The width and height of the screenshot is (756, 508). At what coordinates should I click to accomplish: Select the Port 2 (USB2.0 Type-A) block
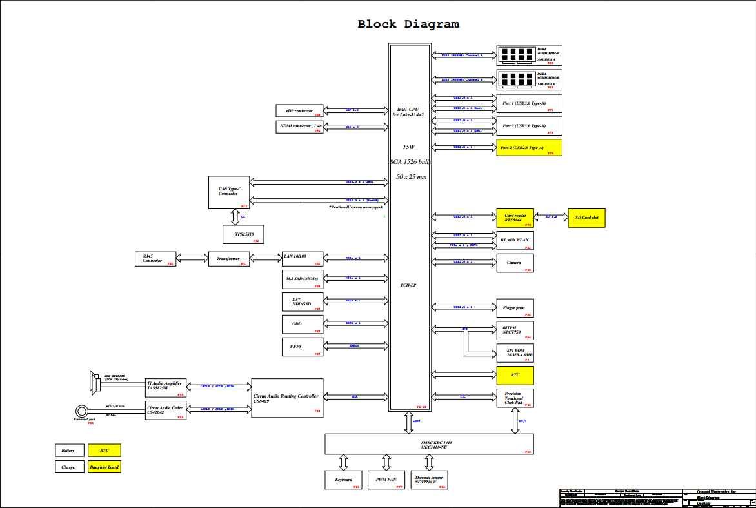(530, 148)
